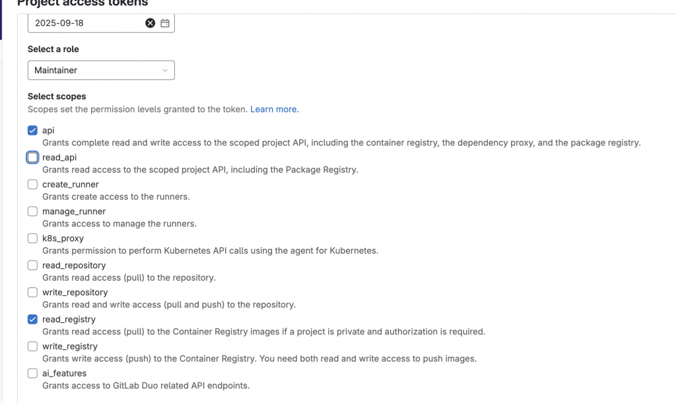Clear the expiration date with the X icon

[x=150, y=23]
